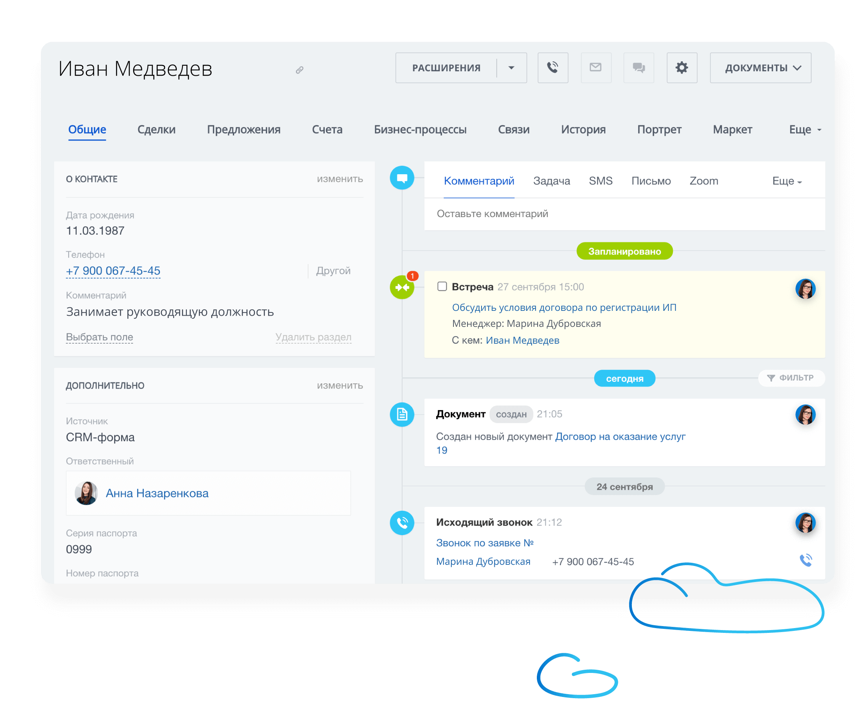The image size is (866, 721).
Task: Click the blue comment timeline icon
Action: (x=402, y=178)
